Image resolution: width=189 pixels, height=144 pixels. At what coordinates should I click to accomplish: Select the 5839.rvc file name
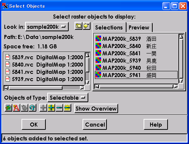(x=23, y=57)
